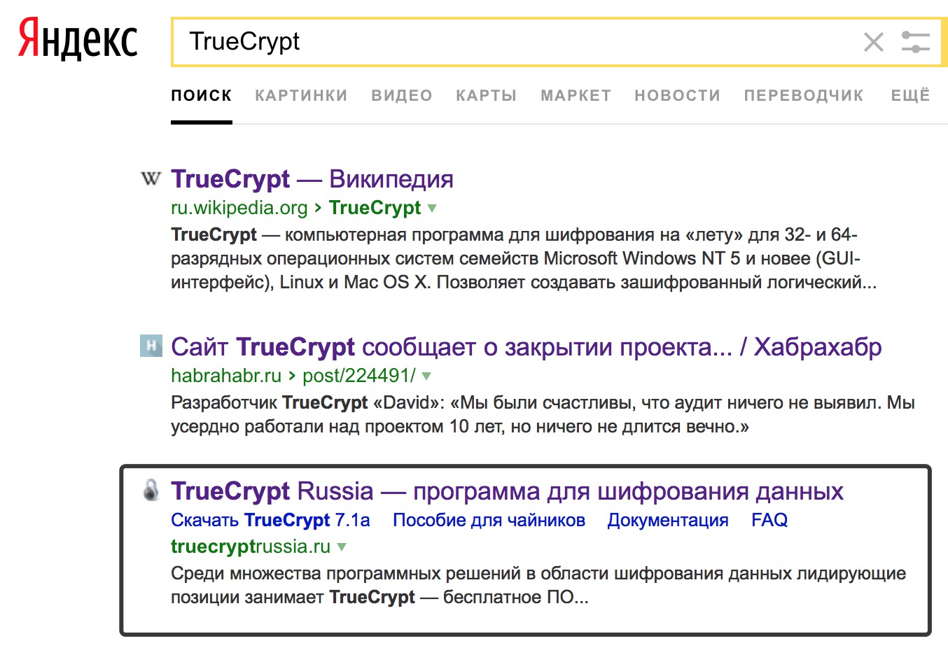Screen dimensions: 948x648
Task: Expand dropdown arrow next to ru.wikipedia.org TrueCrypt
Action: 432,208
